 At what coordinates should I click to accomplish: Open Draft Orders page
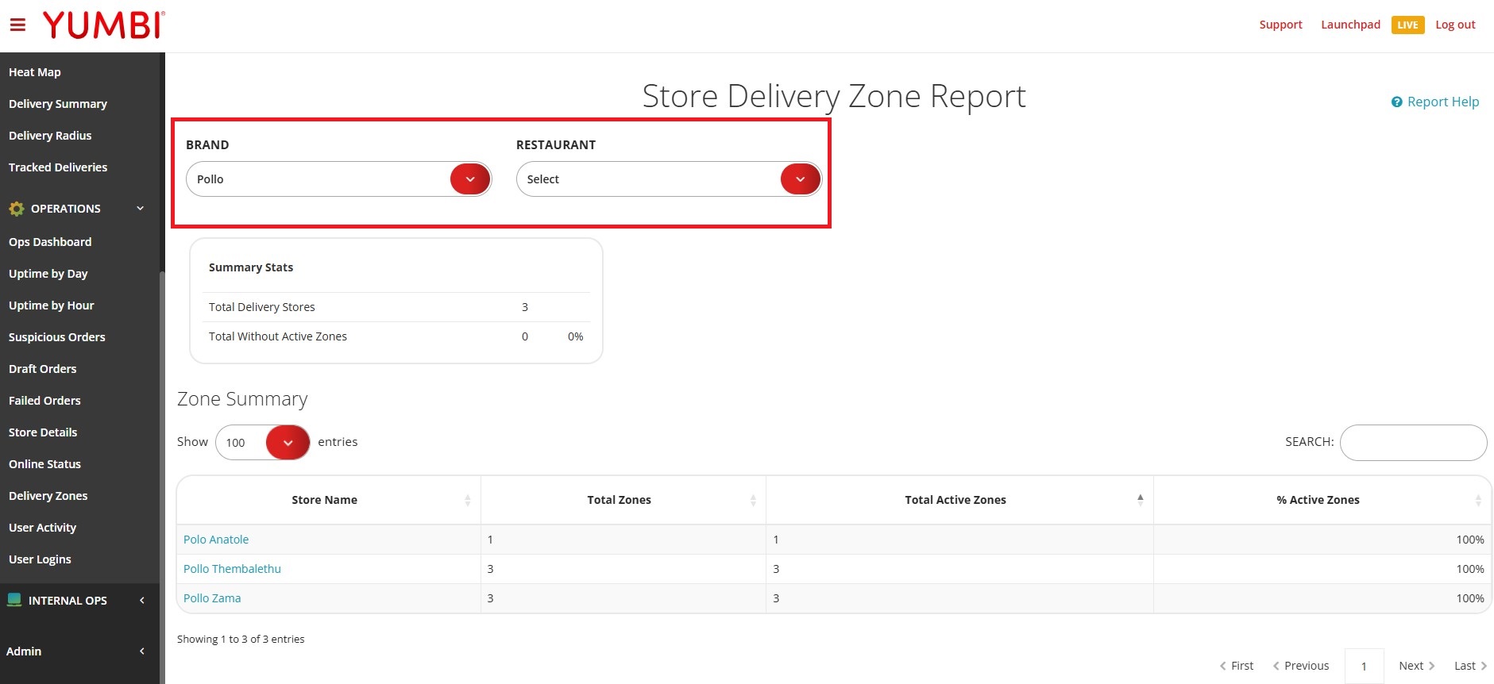click(43, 369)
